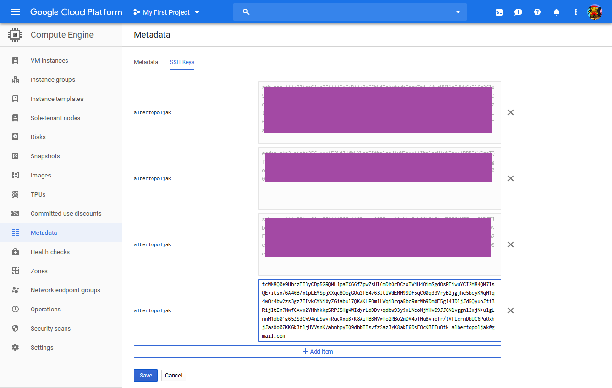Open the notifications bell

coord(557,12)
